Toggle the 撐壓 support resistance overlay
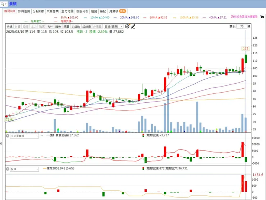Screen dimensions: 266x200 click(66, 27)
